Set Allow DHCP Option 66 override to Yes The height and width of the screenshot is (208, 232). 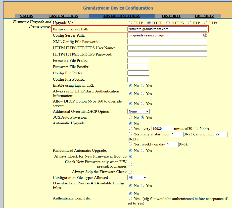pyautogui.click(x=143, y=103)
